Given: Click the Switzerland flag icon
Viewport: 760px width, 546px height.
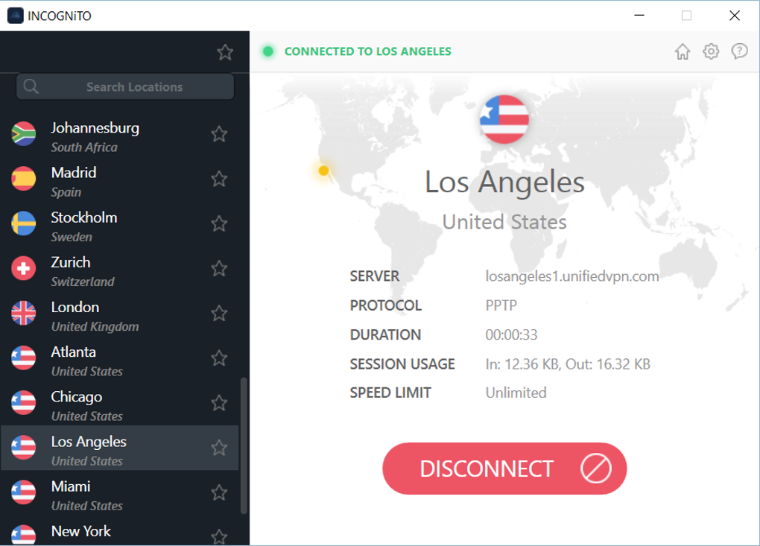Looking at the screenshot, I should 24,268.
